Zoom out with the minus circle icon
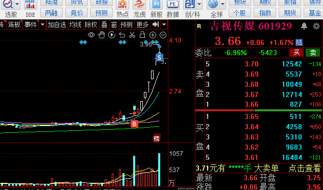323x190 pixels. click(x=163, y=35)
